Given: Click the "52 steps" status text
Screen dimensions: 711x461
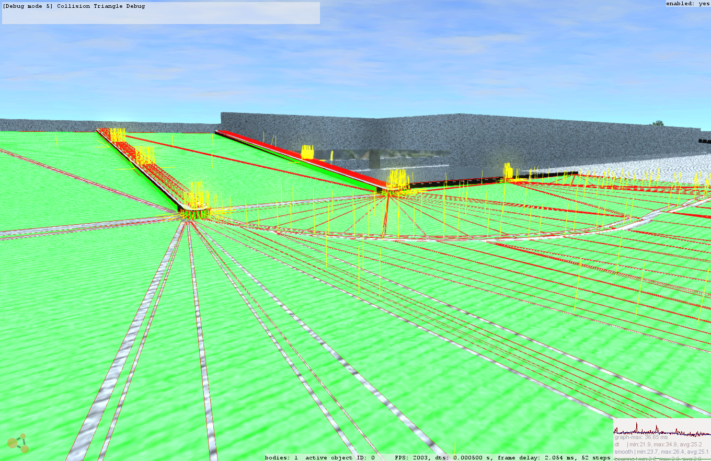Looking at the screenshot, I should click(595, 457).
